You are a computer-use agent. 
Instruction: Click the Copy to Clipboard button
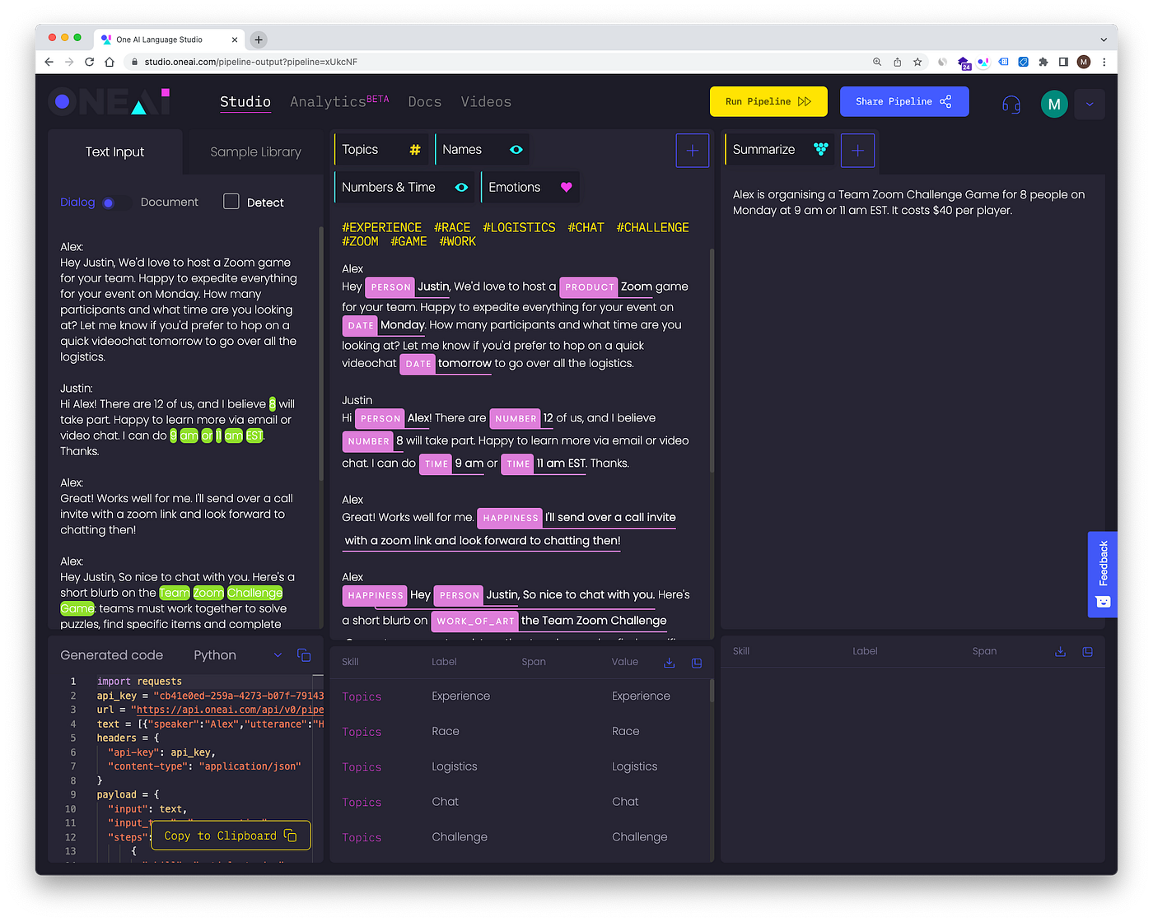tap(230, 835)
